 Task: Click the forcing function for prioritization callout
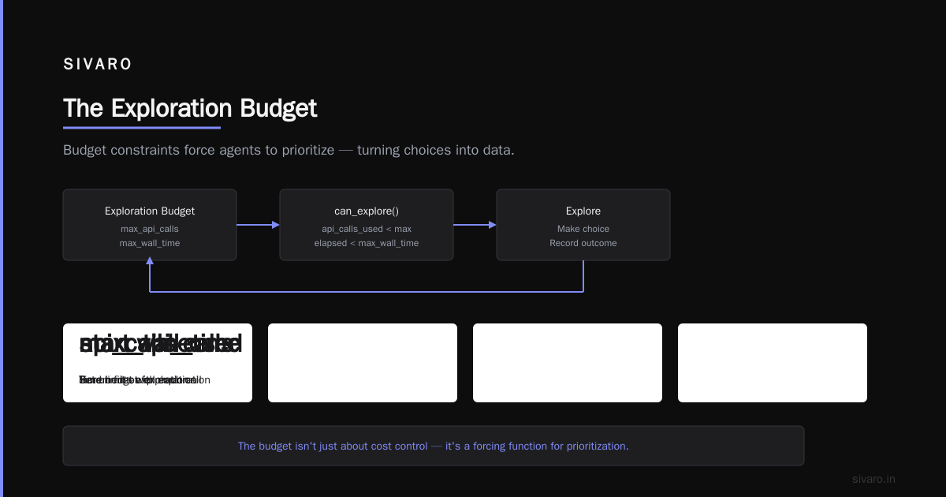tap(434, 446)
